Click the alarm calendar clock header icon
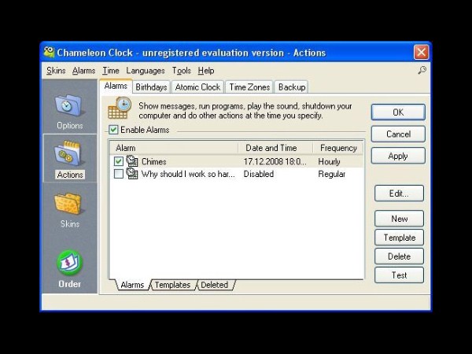 [119, 108]
